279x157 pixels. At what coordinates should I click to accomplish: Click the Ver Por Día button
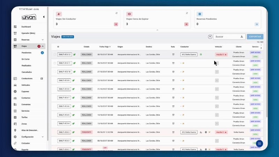point(68,37)
